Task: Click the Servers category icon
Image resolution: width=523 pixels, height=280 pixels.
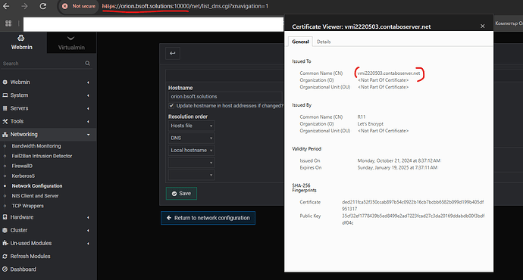Action: [5, 108]
